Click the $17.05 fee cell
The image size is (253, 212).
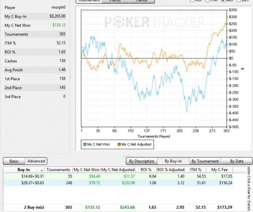point(227,176)
